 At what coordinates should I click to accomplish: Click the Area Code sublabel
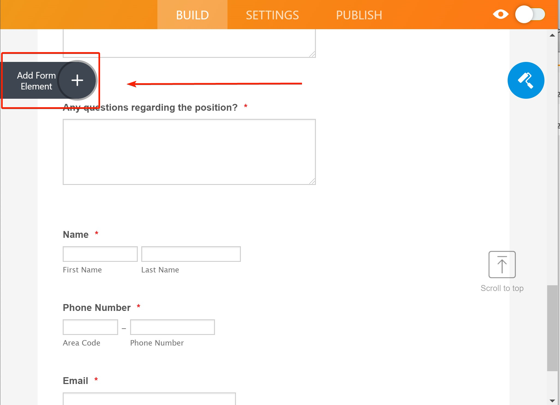(x=81, y=343)
